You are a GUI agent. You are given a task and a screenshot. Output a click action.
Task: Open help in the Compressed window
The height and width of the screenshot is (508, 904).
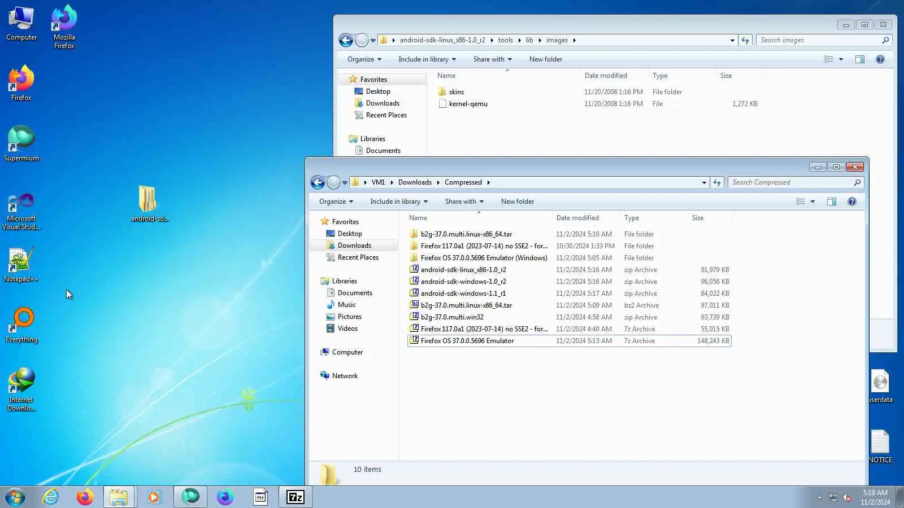[x=852, y=202]
